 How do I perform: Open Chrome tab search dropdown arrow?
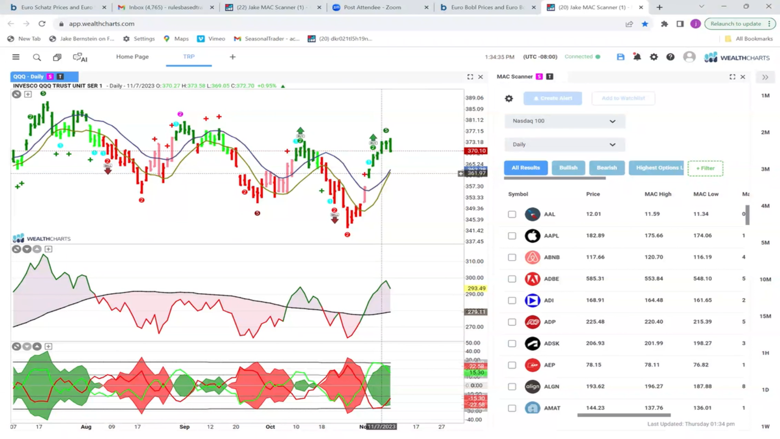(x=701, y=7)
